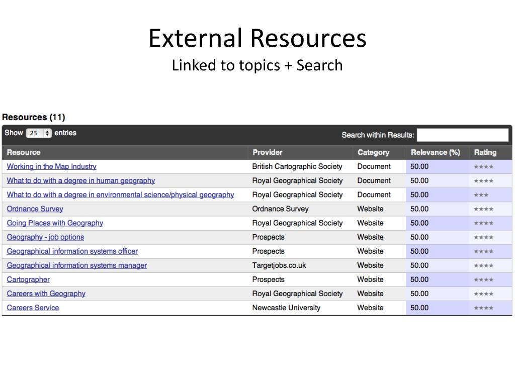
Task: Click star rating in the human geography row
Action: (483, 181)
